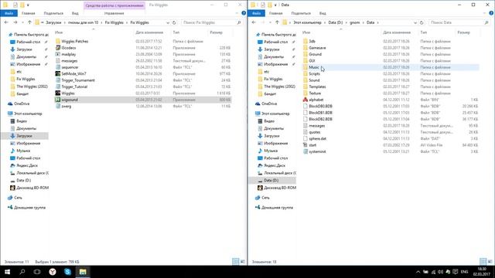Screen dimensions: 495x278
Task: Select the zwerg file in left window
Action: 66,107
